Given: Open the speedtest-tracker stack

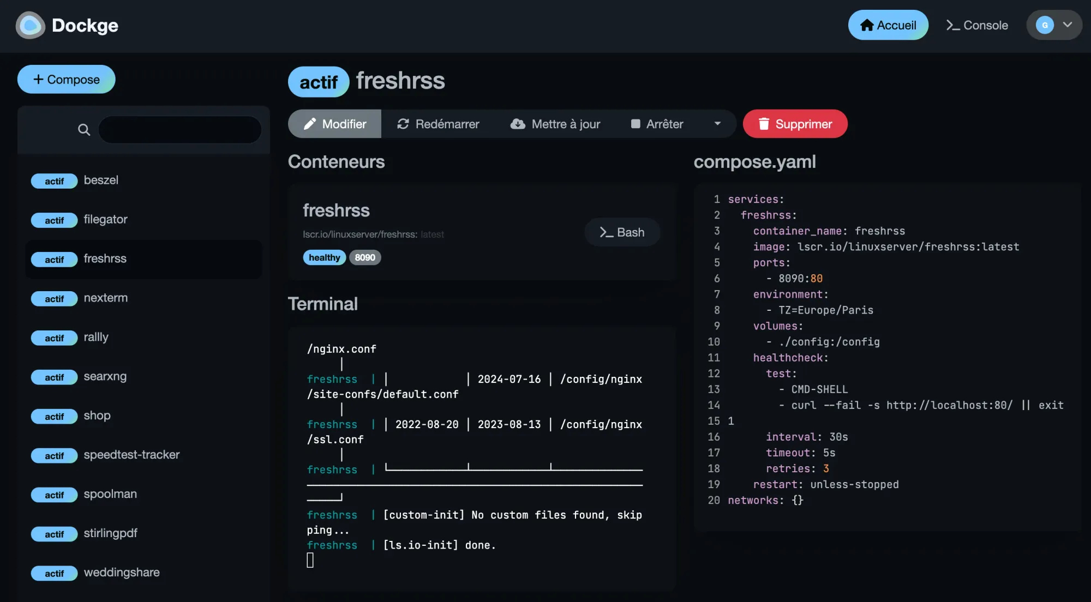Looking at the screenshot, I should (x=131, y=455).
